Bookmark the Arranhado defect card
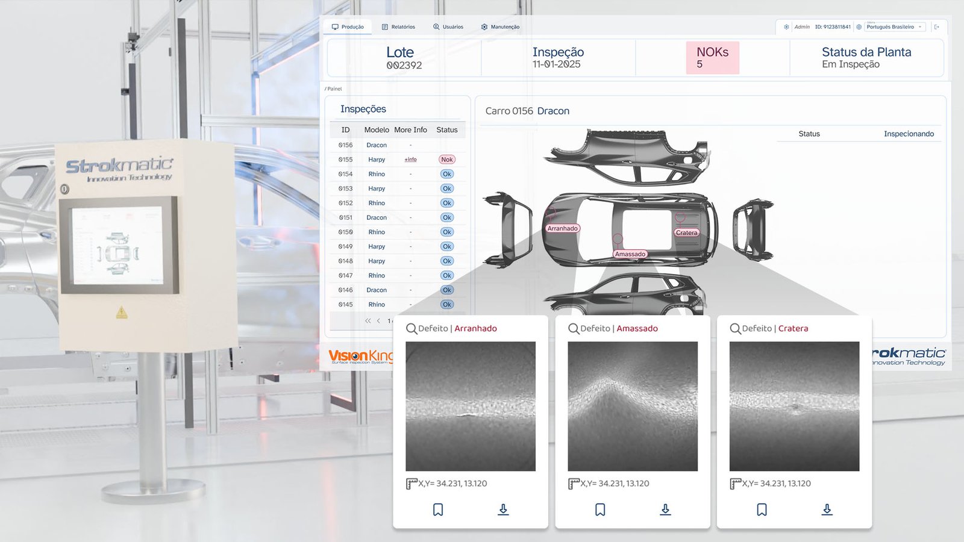 438,509
